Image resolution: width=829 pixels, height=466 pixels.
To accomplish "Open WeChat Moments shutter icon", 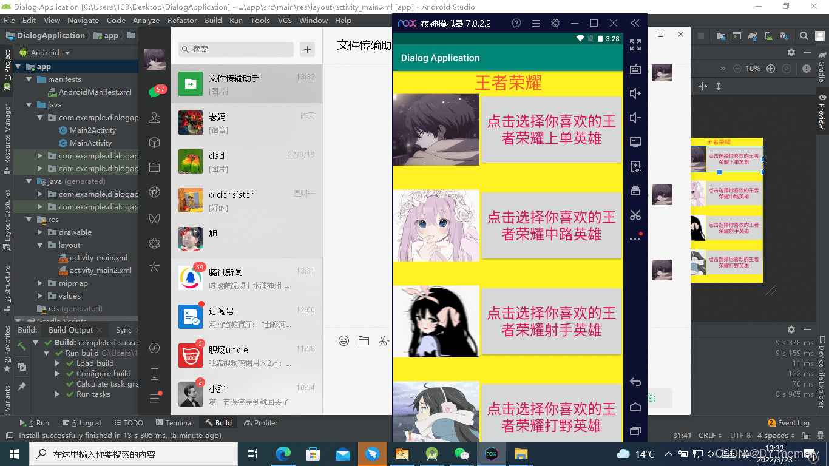I will [x=155, y=192].
